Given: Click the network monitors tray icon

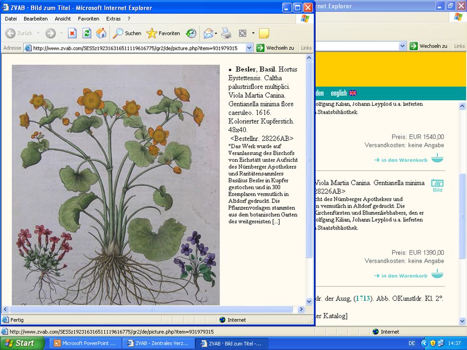Looking at the screenshot, I should click(441, 343).
